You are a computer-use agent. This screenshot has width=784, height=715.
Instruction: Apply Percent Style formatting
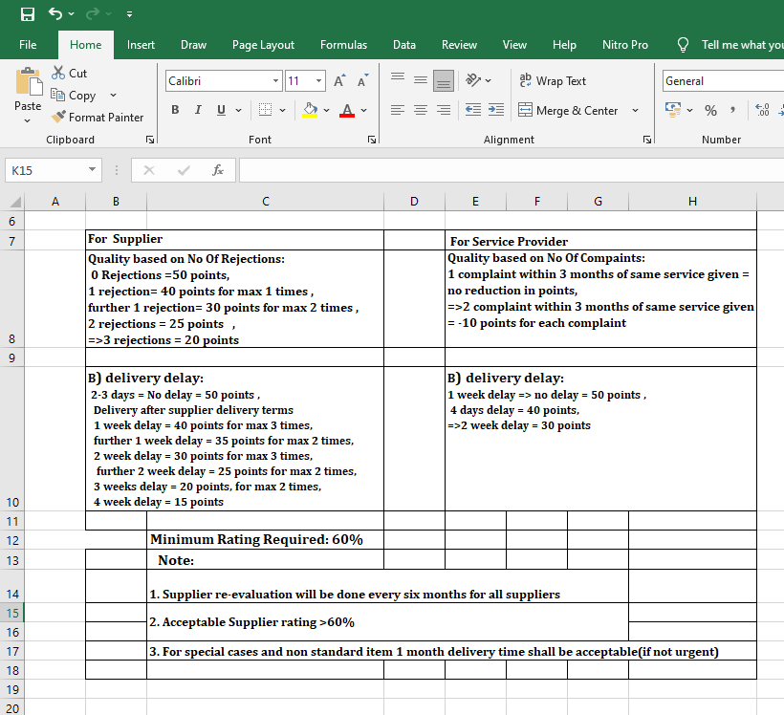point(710,111)
